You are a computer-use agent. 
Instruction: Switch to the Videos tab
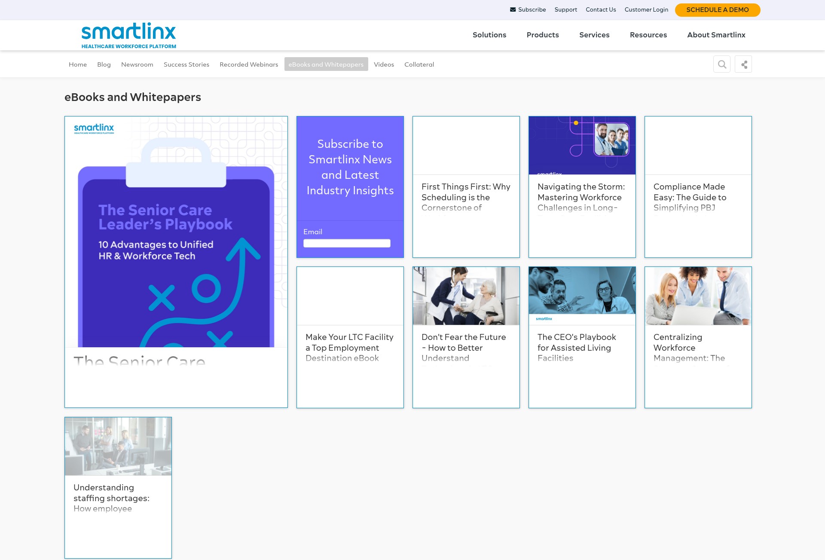(384, 64)
